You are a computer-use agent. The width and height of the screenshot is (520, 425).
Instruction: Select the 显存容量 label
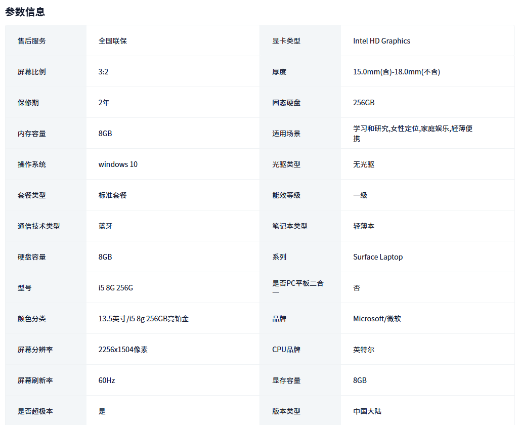point(286,380)
